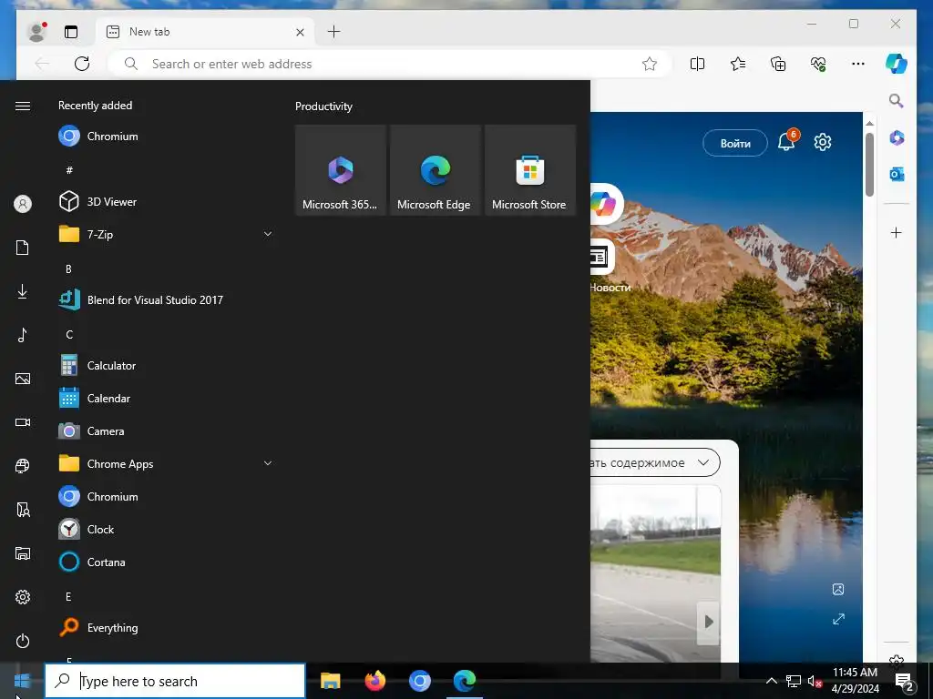Viewport: 933px width, 699px height.
Task: Launch Camera app
Action: click(166, 431)
